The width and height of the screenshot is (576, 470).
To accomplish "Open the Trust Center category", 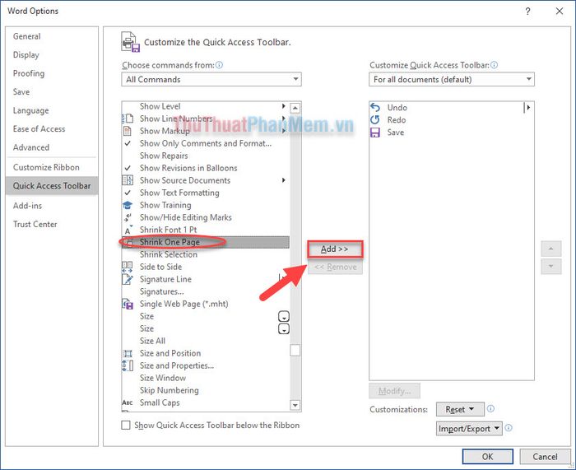I will (x=35, y=224).
